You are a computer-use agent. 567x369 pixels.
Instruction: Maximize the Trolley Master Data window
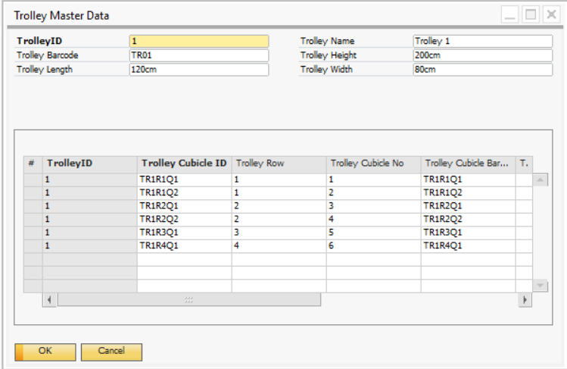(x=531, y=14)
